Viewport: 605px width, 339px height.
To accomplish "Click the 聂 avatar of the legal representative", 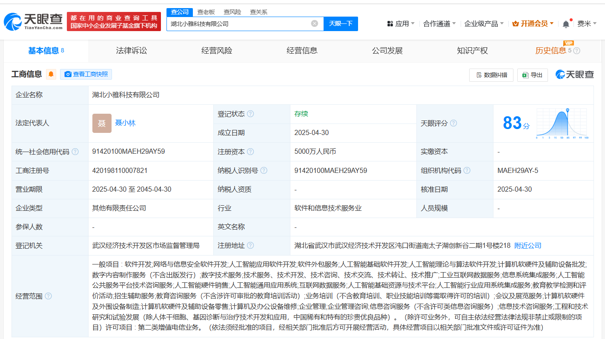I will point(102,123).
